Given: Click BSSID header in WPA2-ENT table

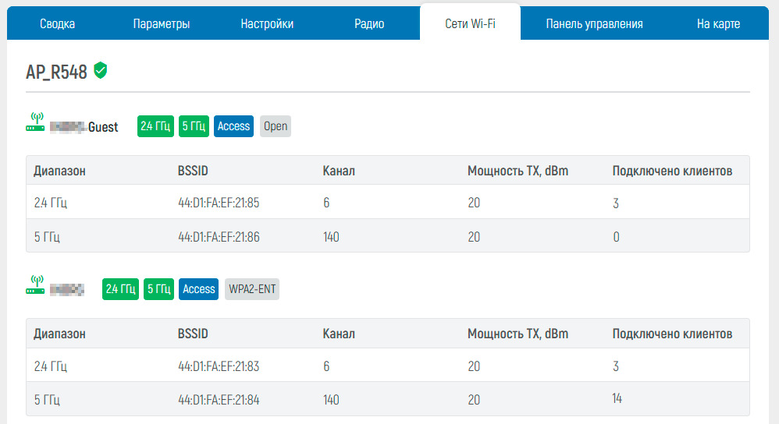Looking at the screenshot, I should coord(193,334).
